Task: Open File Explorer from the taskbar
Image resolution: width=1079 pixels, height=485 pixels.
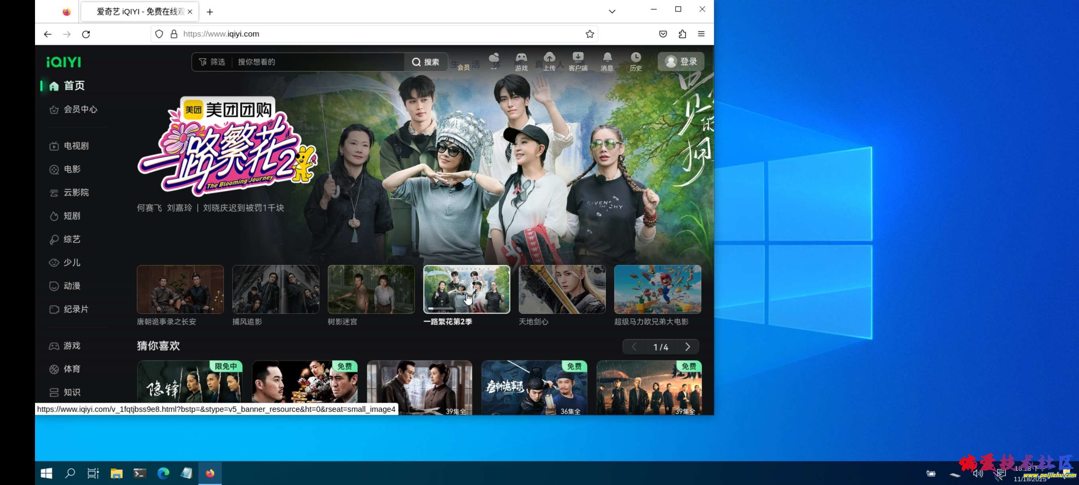Action: [117, 473]
